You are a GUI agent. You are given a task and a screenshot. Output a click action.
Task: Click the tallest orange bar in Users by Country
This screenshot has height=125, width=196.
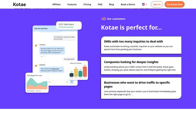pos(85,72)
